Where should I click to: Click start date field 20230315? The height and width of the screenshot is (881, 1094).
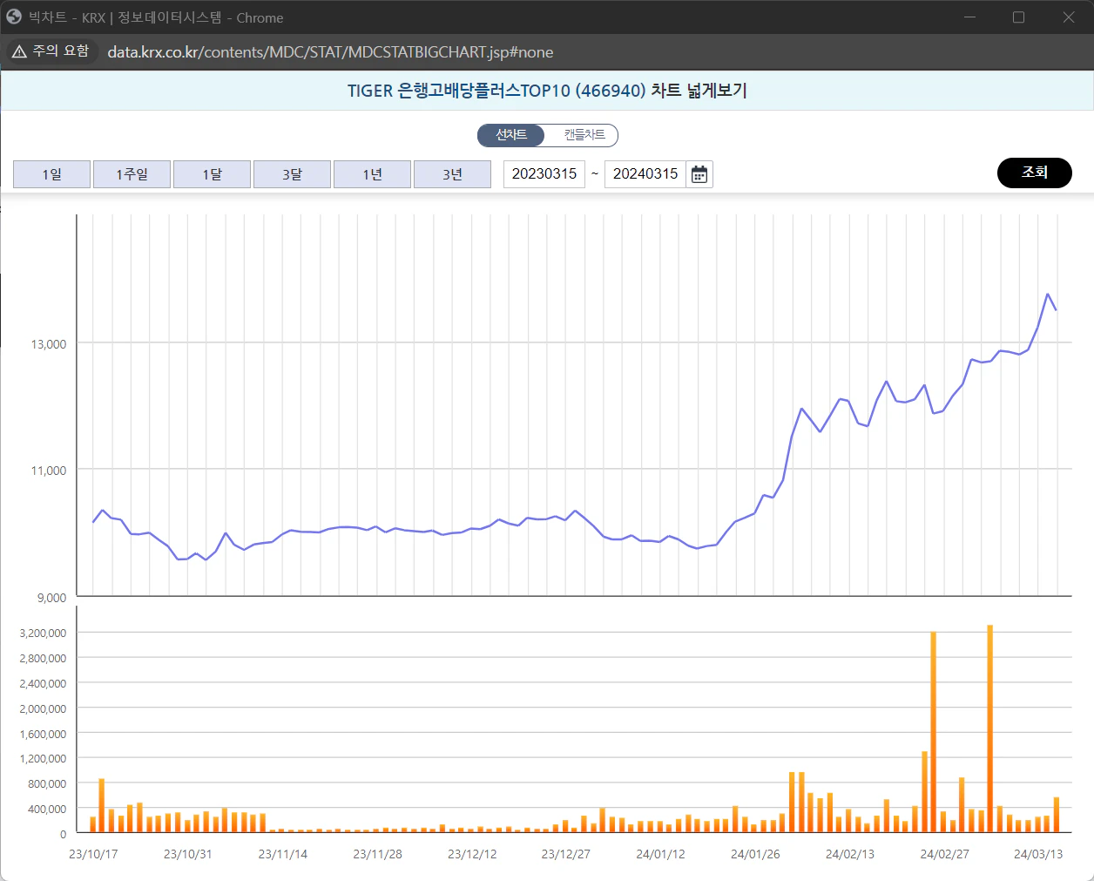pyautogui.click(x=544, y=174)
